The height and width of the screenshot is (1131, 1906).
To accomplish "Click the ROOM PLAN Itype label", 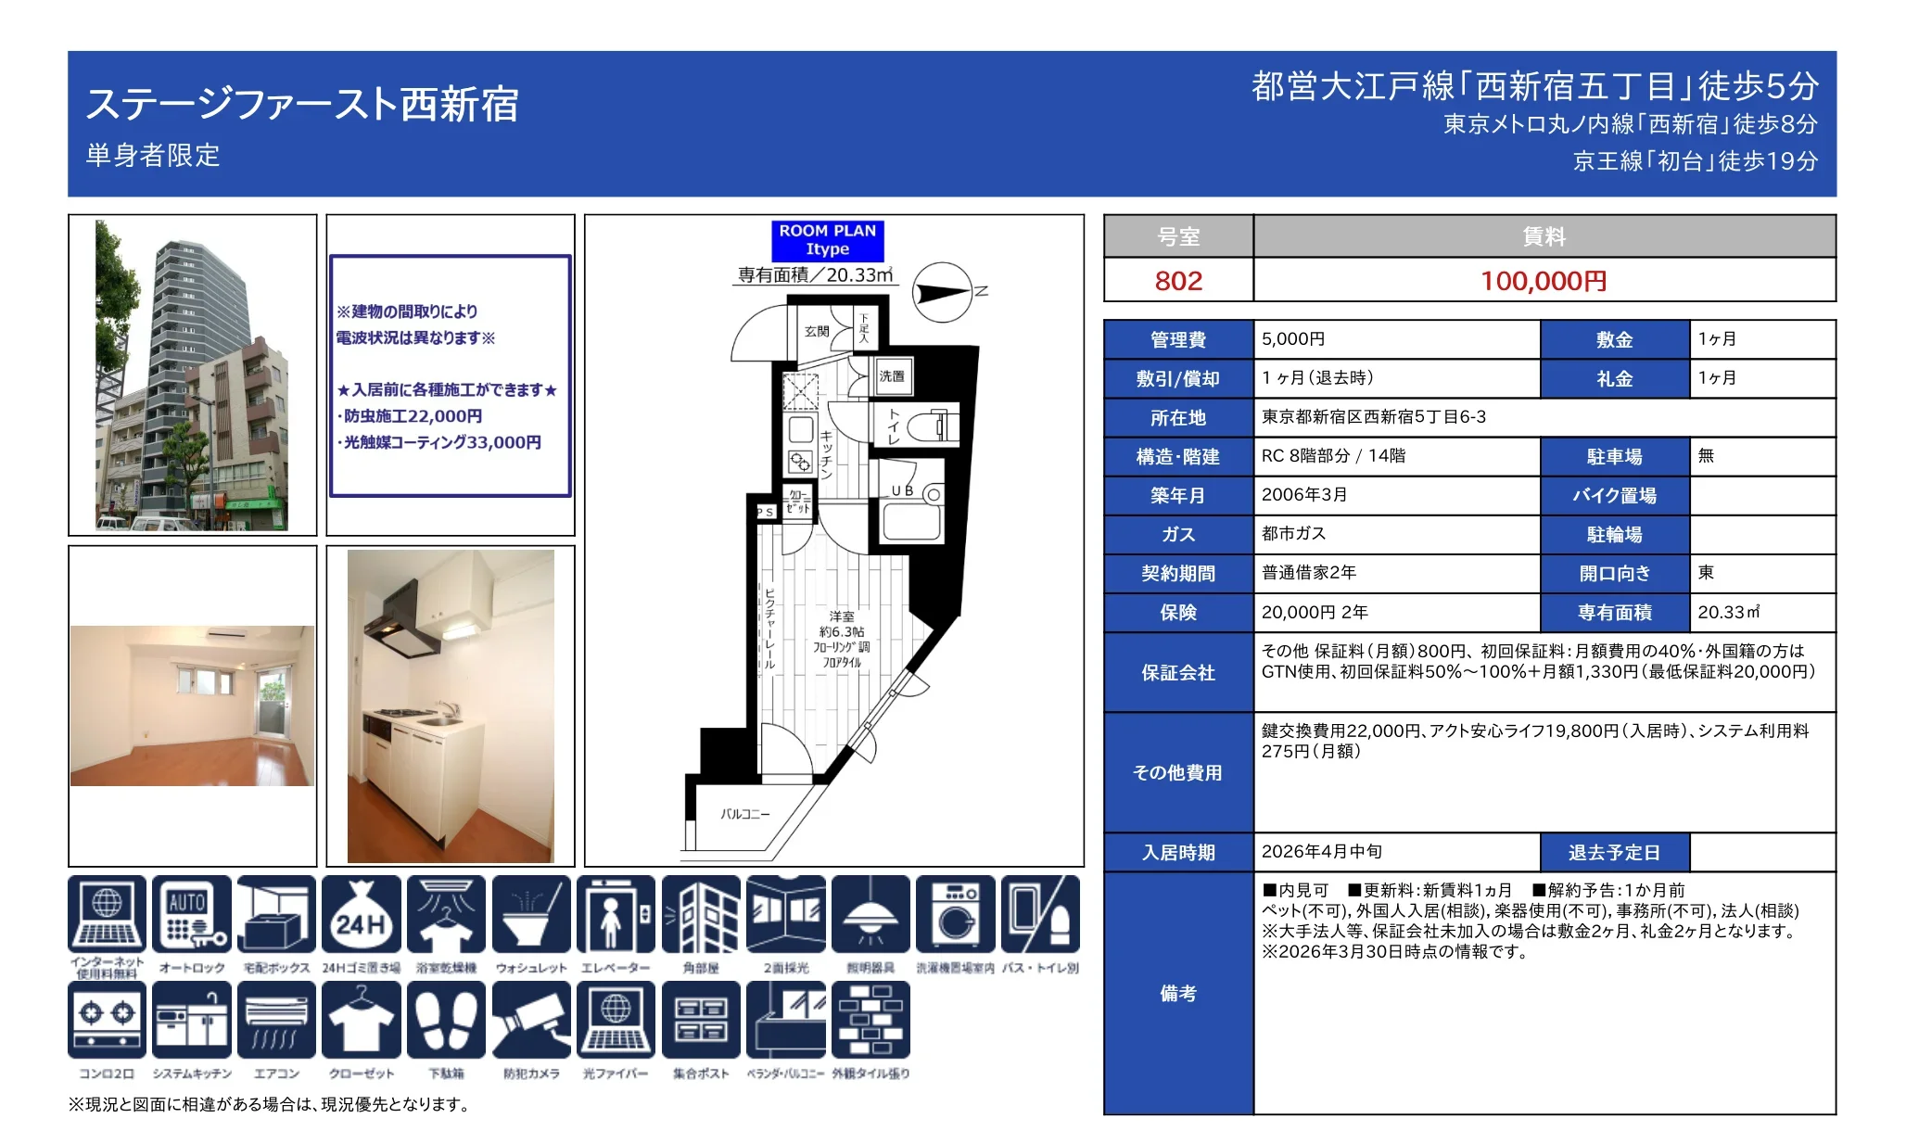I will pyautogui.click(x=827, y=240).
